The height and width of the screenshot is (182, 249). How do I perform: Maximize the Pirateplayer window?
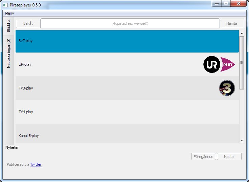coord(226,3)
